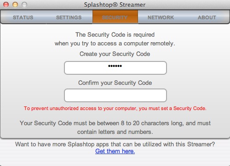Viewport: 230px width, 166px height.
Task: Close the Splashtop Streamer window
Action: point(6,5)
